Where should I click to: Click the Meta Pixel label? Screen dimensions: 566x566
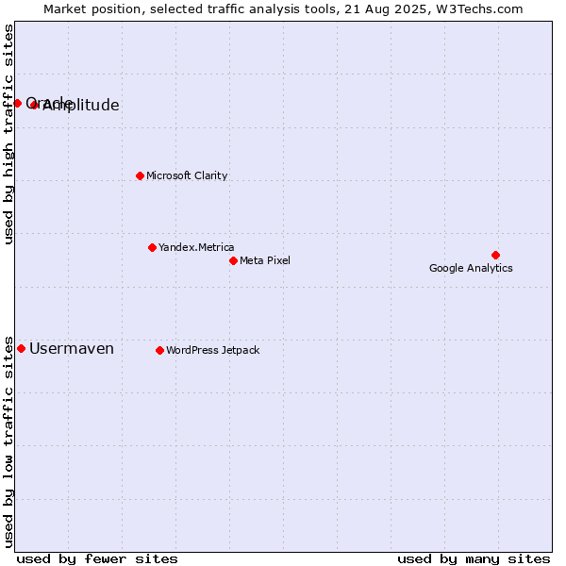click(264, 260)
